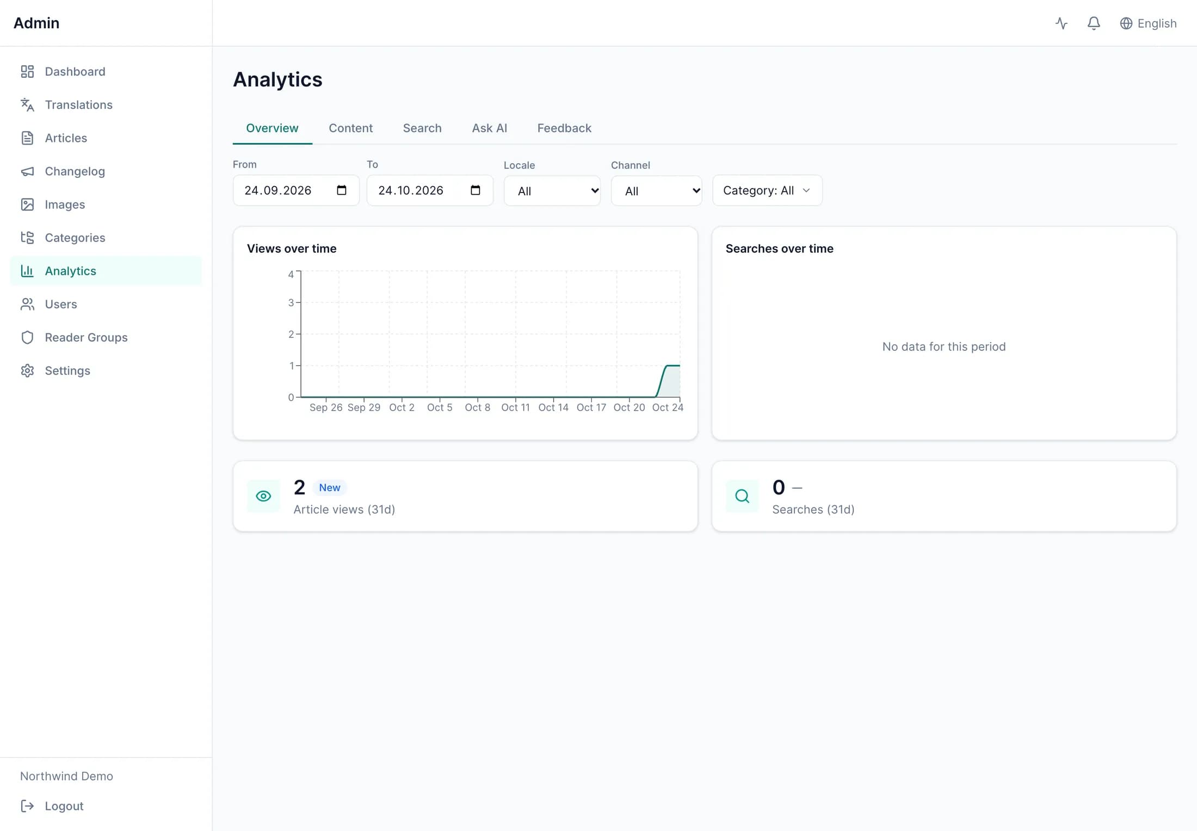This screenshot has height=831, width=1197.
Task: Click the globe language icon
Action: point(1126,23)
